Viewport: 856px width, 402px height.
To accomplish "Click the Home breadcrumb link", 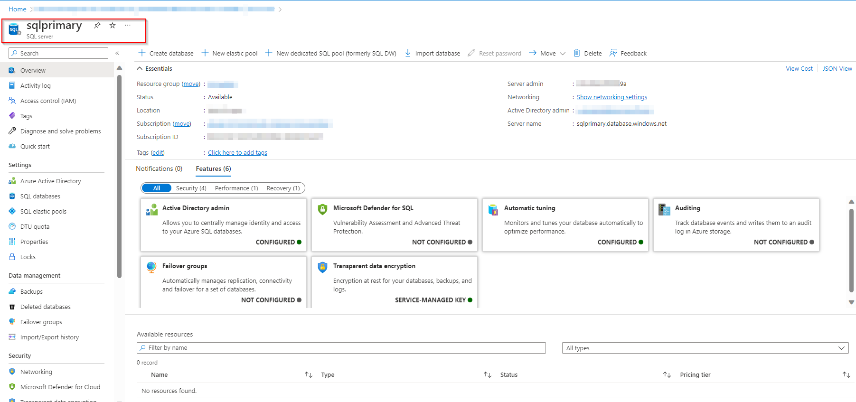I will 18,9.
